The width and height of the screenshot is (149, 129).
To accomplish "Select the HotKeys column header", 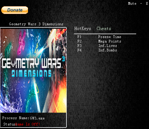I will click(x=83, y=29).
